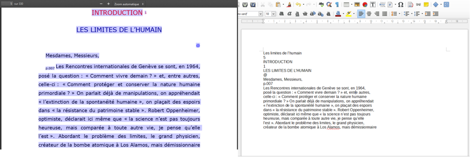Expand the Zoom automatique dropdown in PDF viewer
The width and height of the screenshot is (473, 158).
[x=129, y=4]
